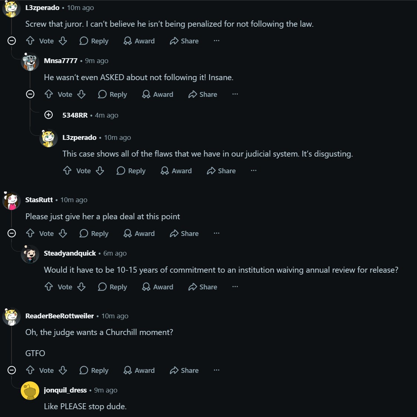Award L3zperado's reply about the judicial system
Image resolution: width=417 pixels, height=417 pixels.
(x=176, y=171)
